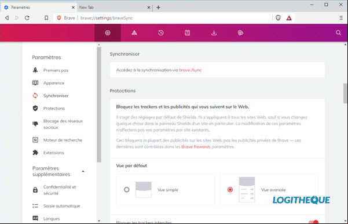Switch to the Paramètres tab
This screenshot has width=348, height=224.
(39, 8)
